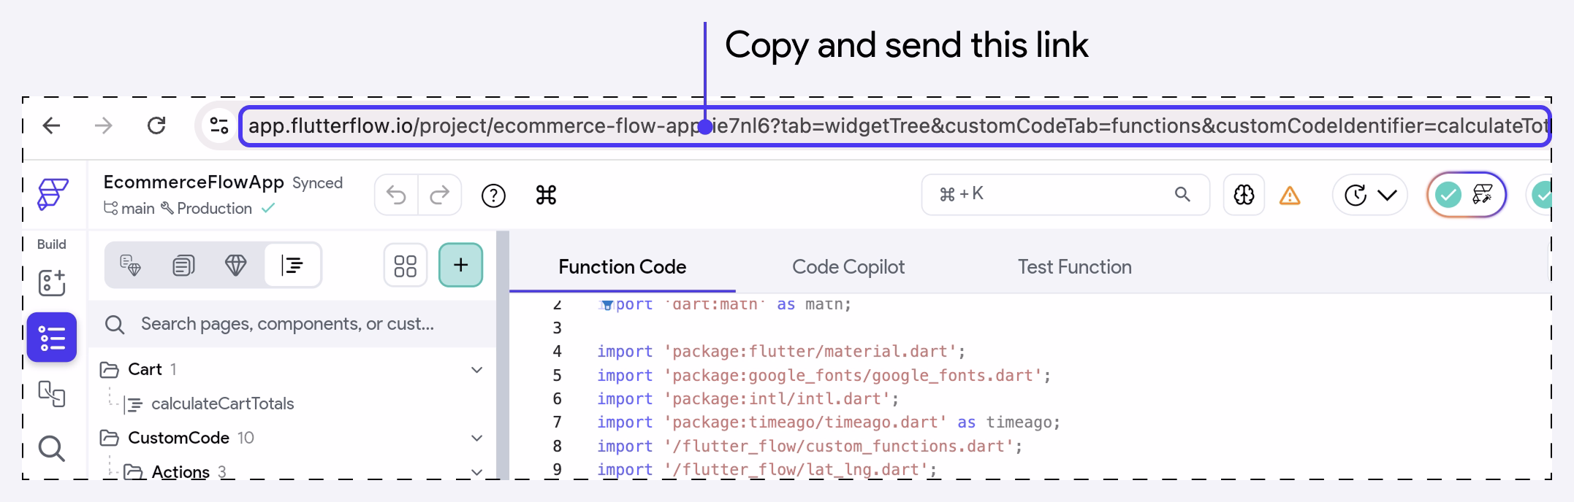
Task: Switch to the diamond components tab icon
Action: [235, 265]
